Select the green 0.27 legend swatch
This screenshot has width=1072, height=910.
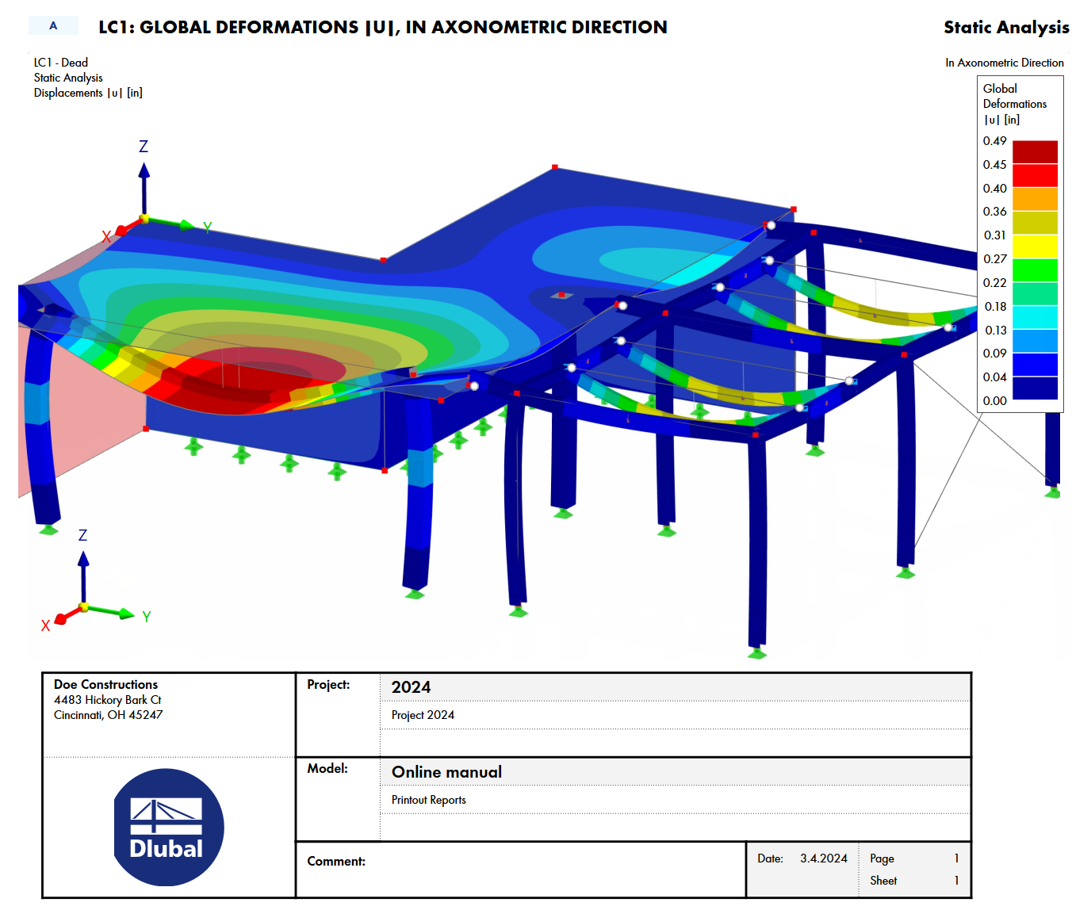(x=1035, y=270)
